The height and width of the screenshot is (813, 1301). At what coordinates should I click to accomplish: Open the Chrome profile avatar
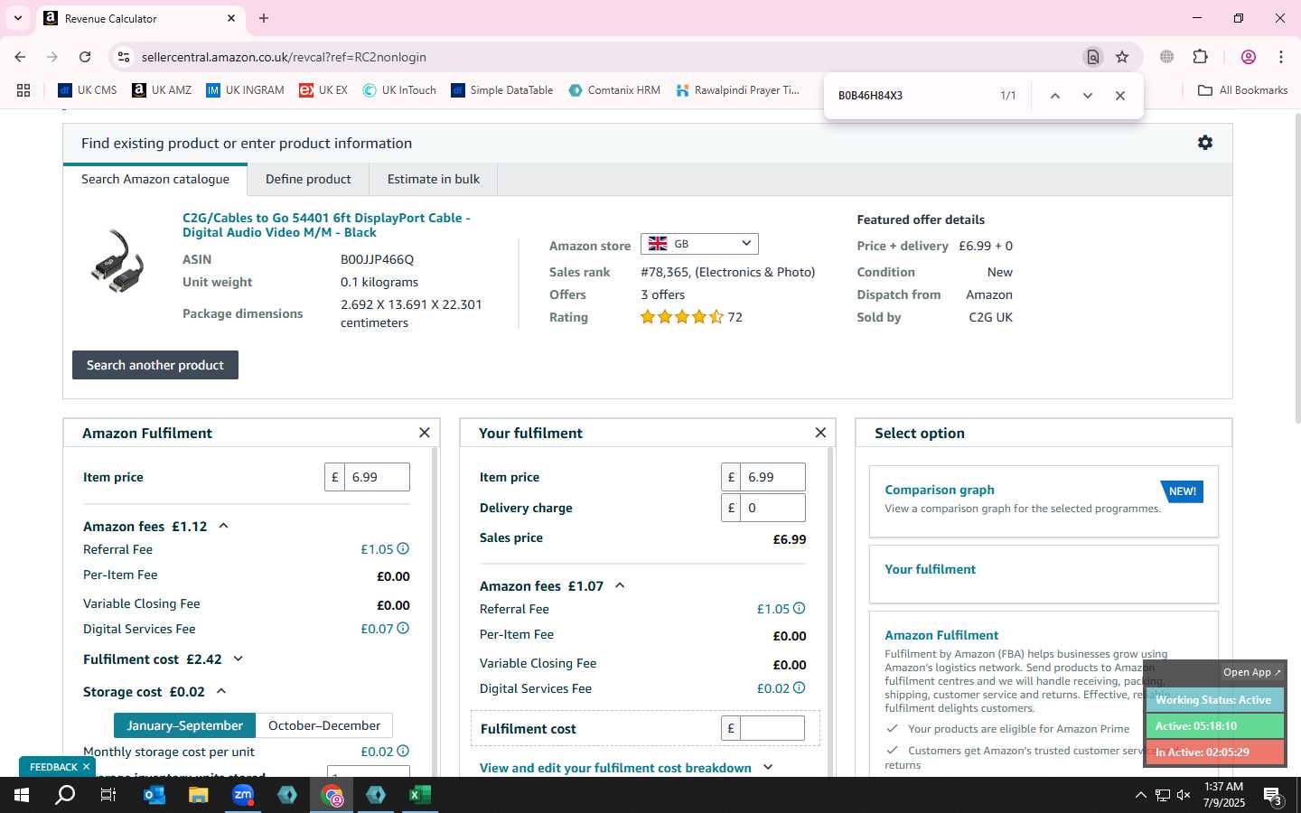1249,57
